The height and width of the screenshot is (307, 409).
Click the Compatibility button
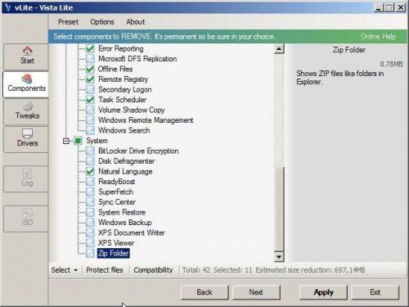pos(153,270)
